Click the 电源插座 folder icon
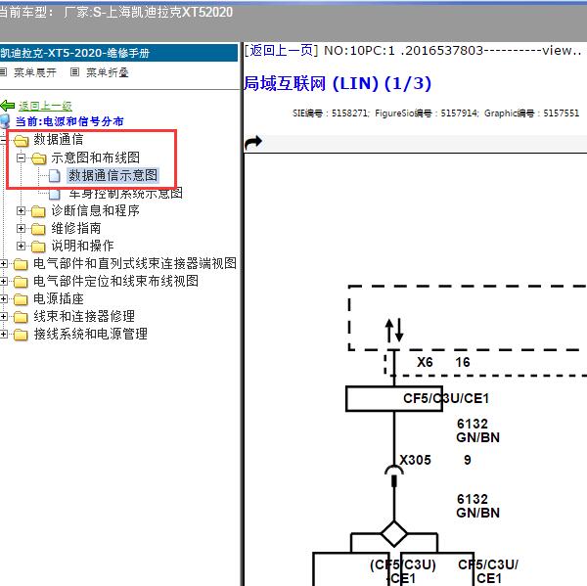This screenshot has width=587, height=586. (x=21, y=299)
